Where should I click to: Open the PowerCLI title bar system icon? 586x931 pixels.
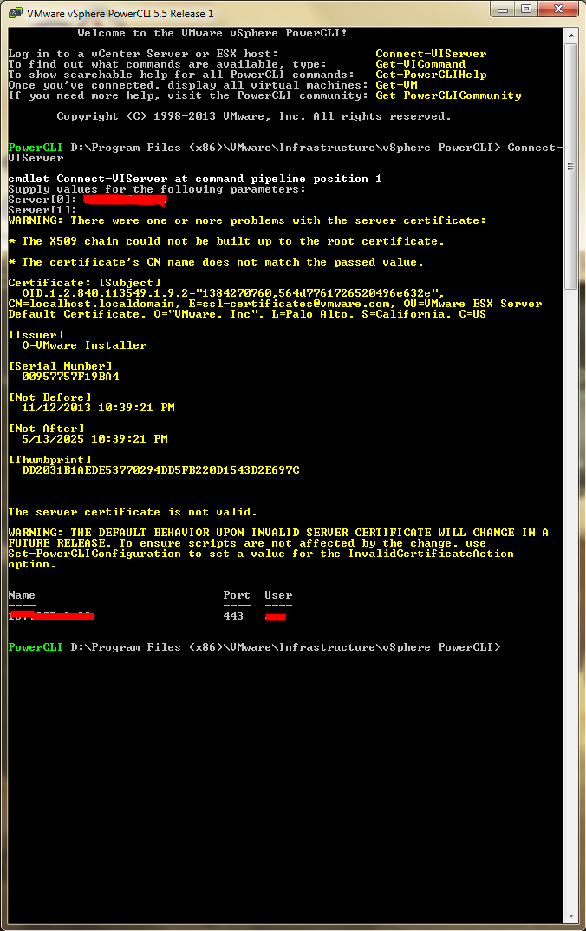click(x=15, y=14)
